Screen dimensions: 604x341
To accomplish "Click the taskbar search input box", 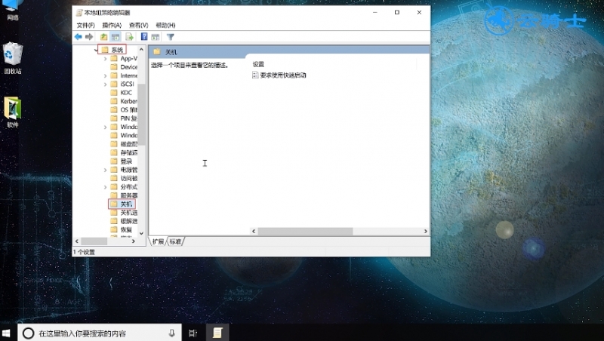I will 100,333.
